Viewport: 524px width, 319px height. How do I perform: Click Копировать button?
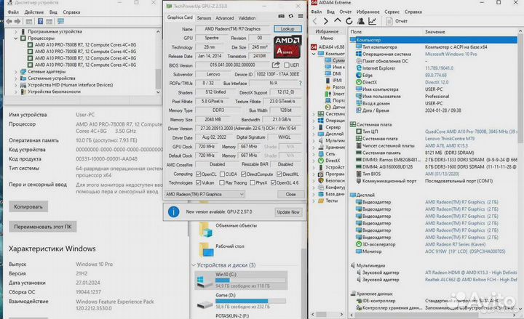tap(28, 206)
